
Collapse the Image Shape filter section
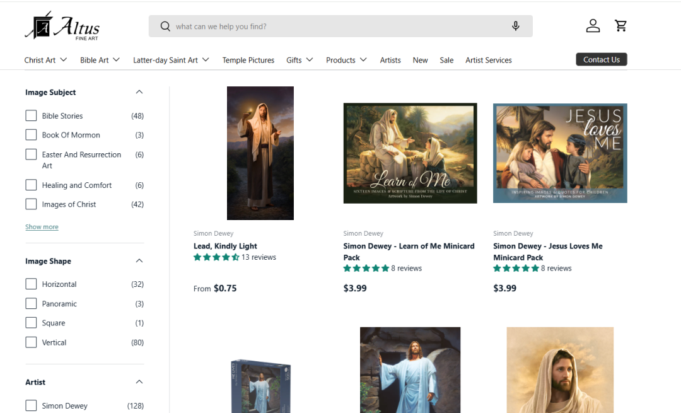pyautogui.click(x=139, y=261)
